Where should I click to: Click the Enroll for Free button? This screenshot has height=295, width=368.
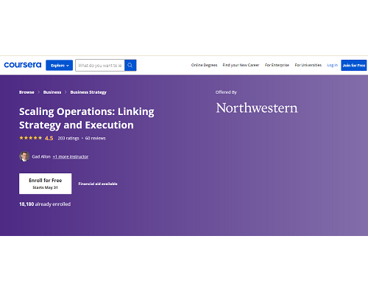click(46, 184)
